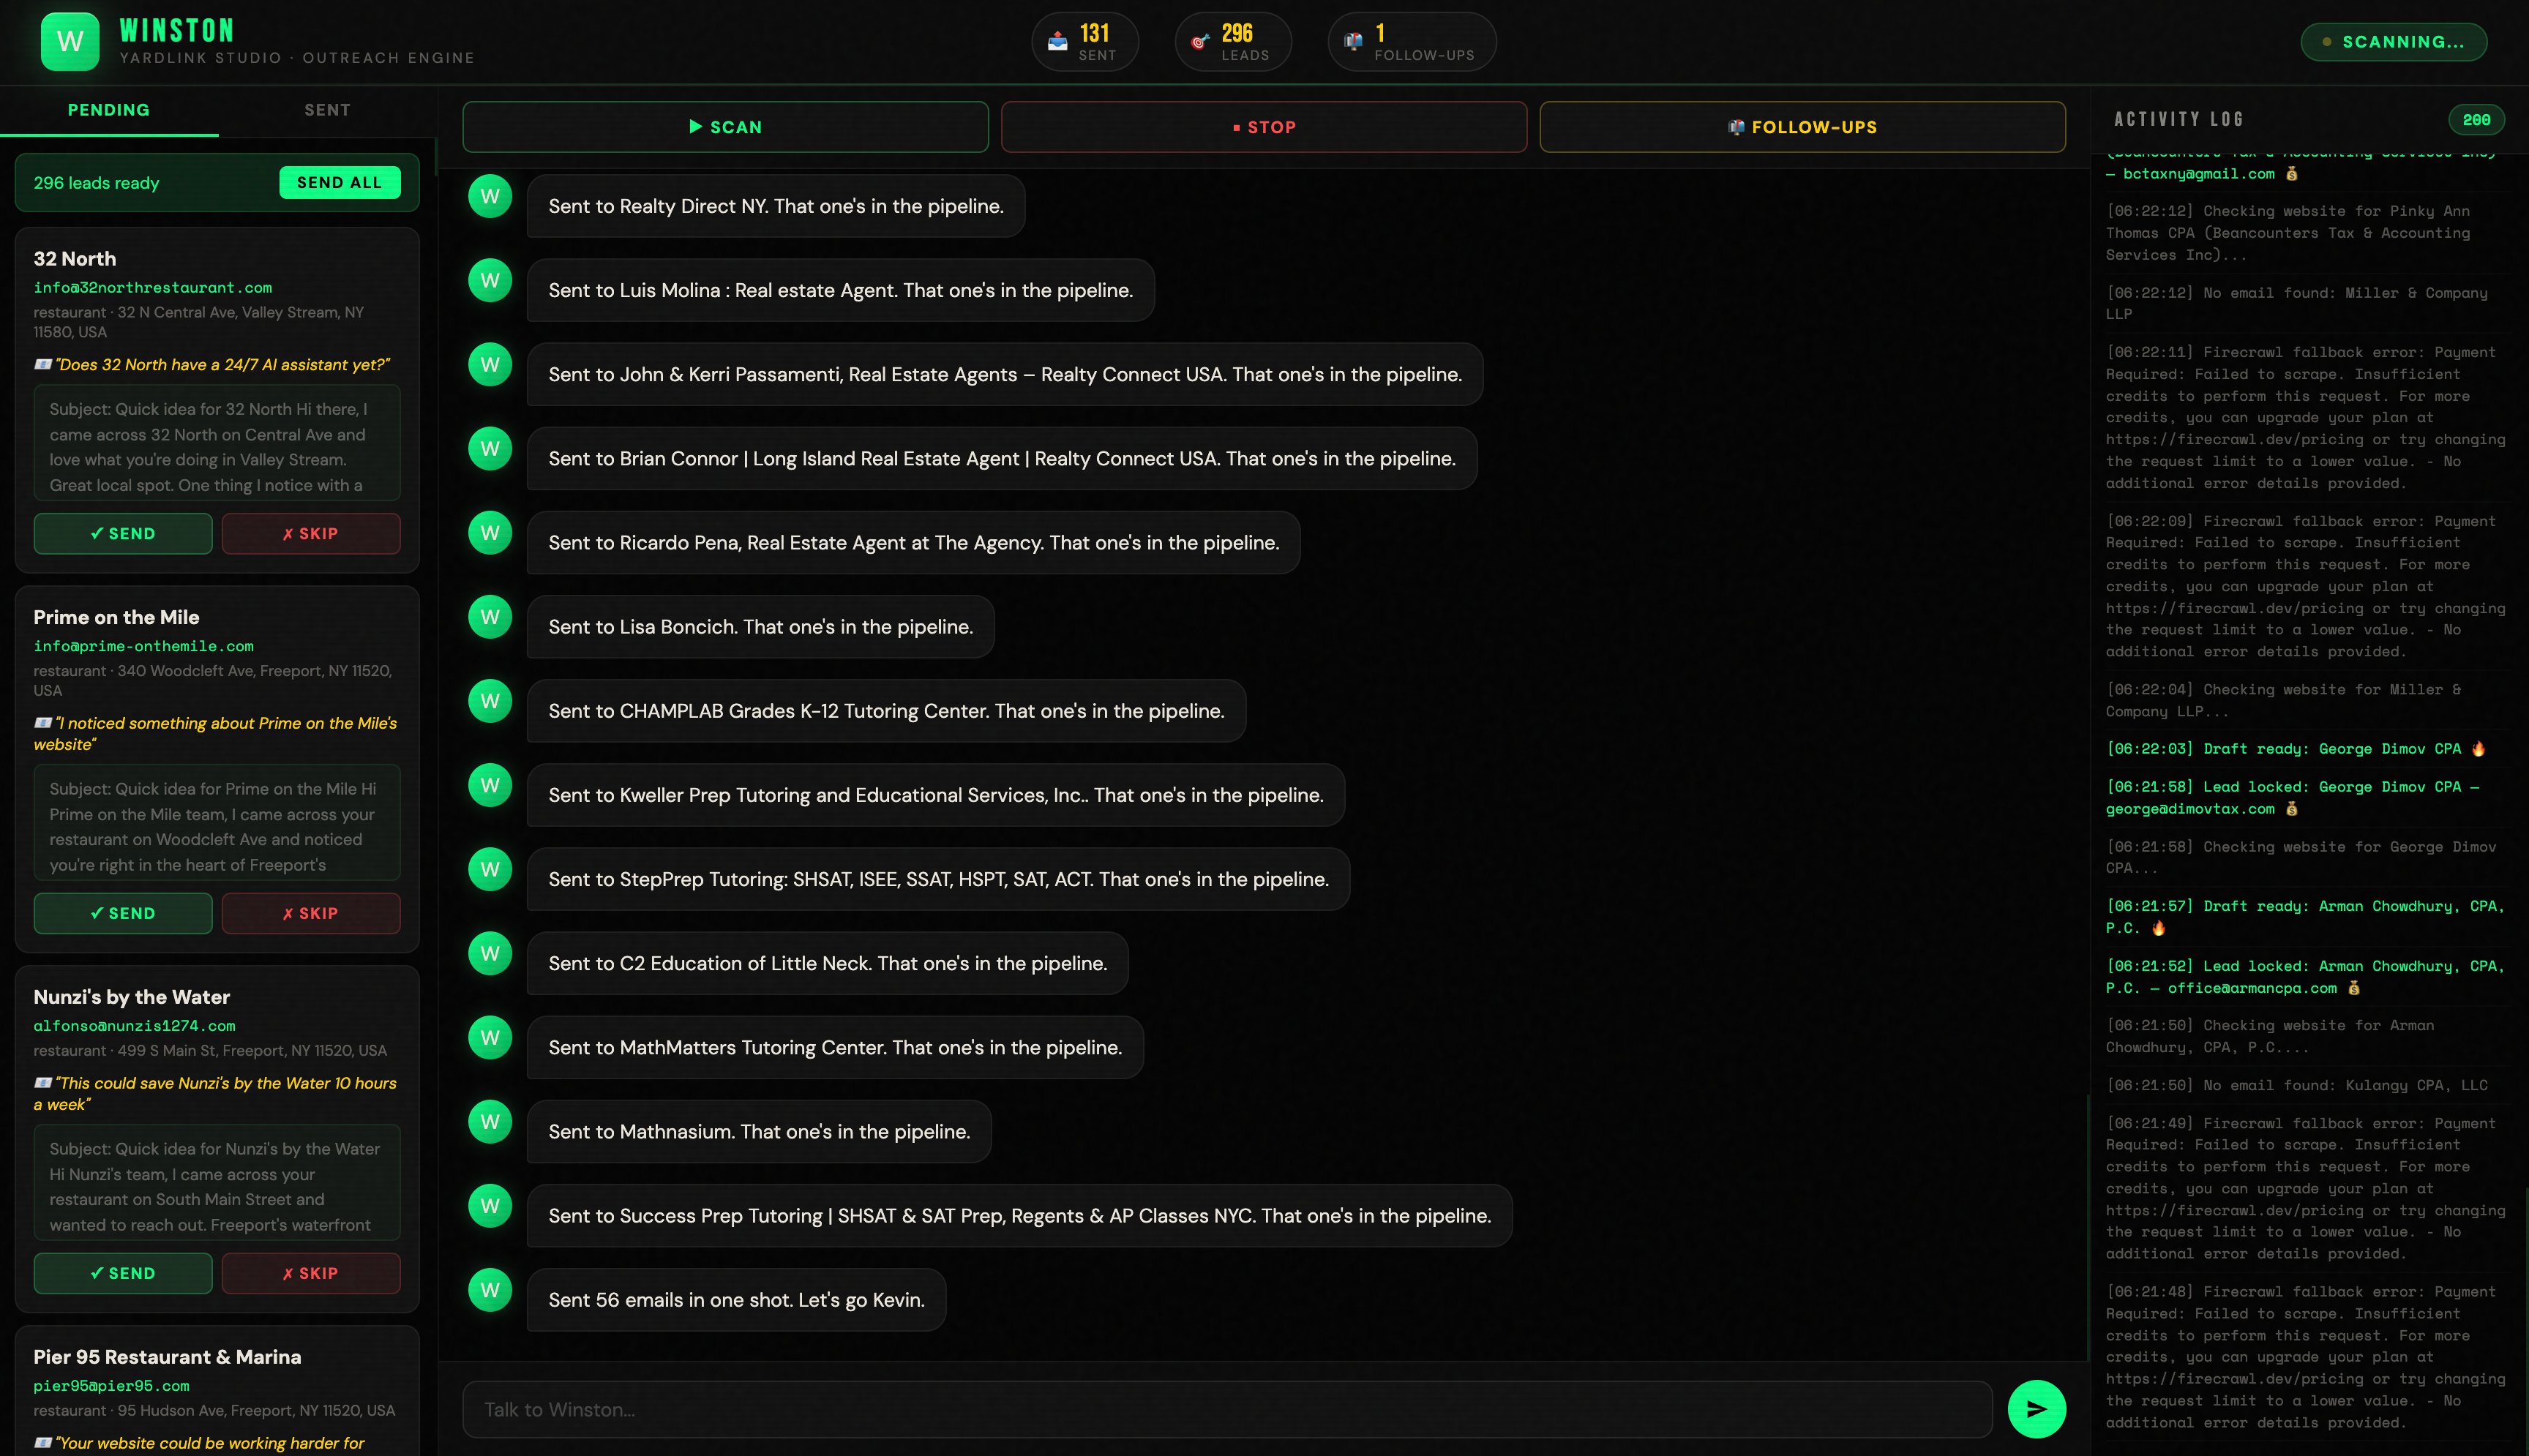
Task: Skip the Prime on the Mile lead
Action: (x=311, y=913)
